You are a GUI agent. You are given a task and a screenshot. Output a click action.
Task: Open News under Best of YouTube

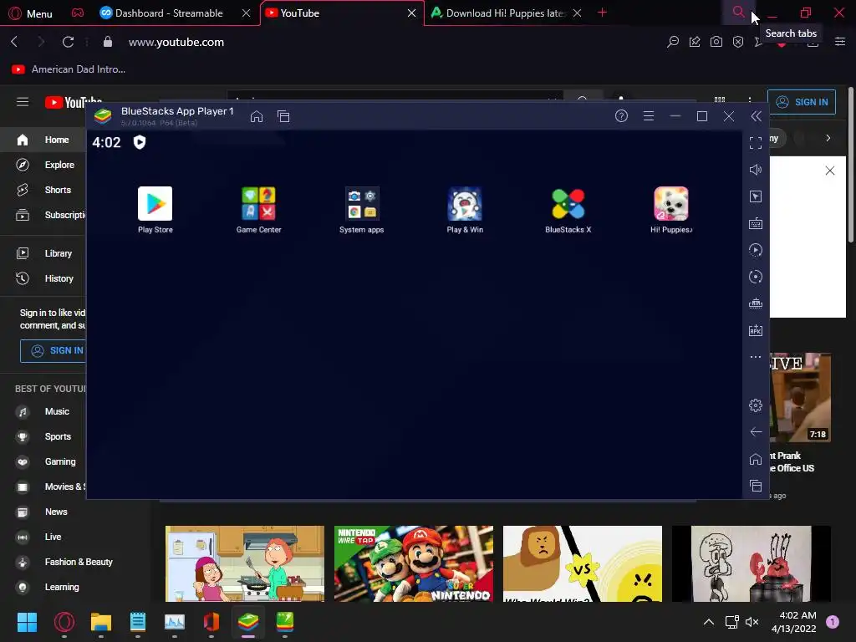43,512
